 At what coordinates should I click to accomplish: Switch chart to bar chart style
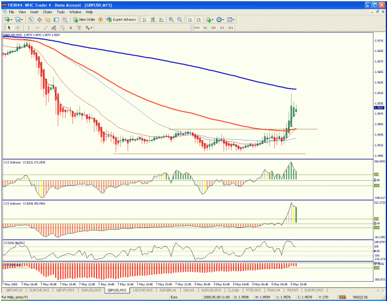144,19
